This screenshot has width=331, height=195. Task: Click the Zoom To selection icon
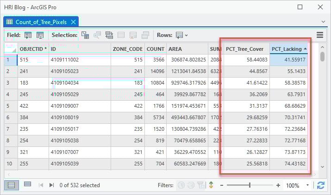tap(97, 35)
